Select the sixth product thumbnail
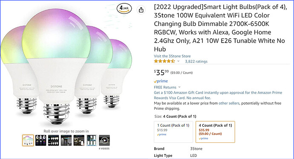 click(x=92, y=140)
